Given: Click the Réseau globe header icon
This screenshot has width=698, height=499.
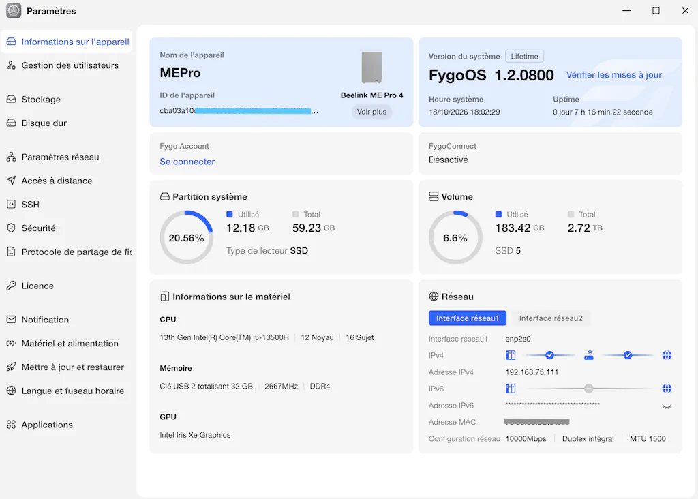Looking at the screenshot, I should point(434,297).
